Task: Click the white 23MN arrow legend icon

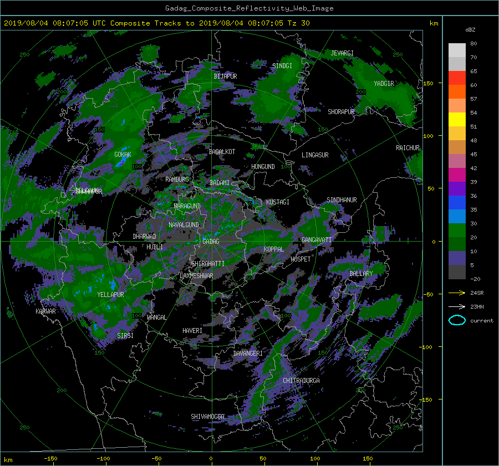Action: coord(457,306)
